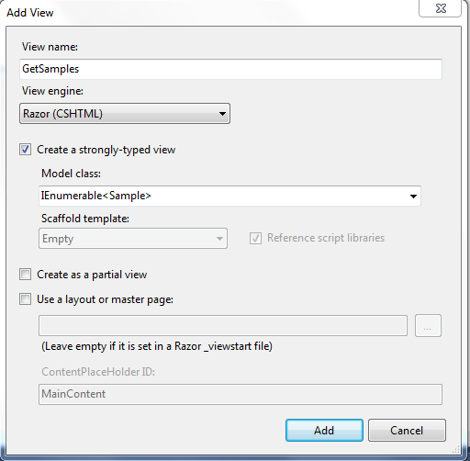Click the View name field containing GetSamples
470x461 pixels.
point(230,69)
